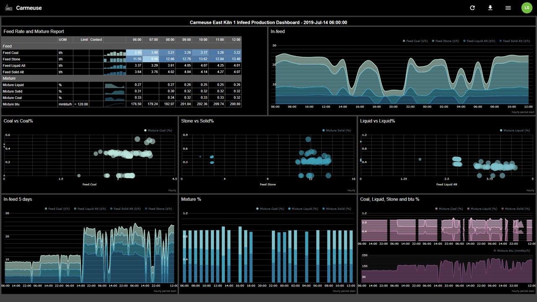Toggle Mixture Solid (%) in Mixture % legend
This screenshot has width=537, height=302.
click(337, 208)
